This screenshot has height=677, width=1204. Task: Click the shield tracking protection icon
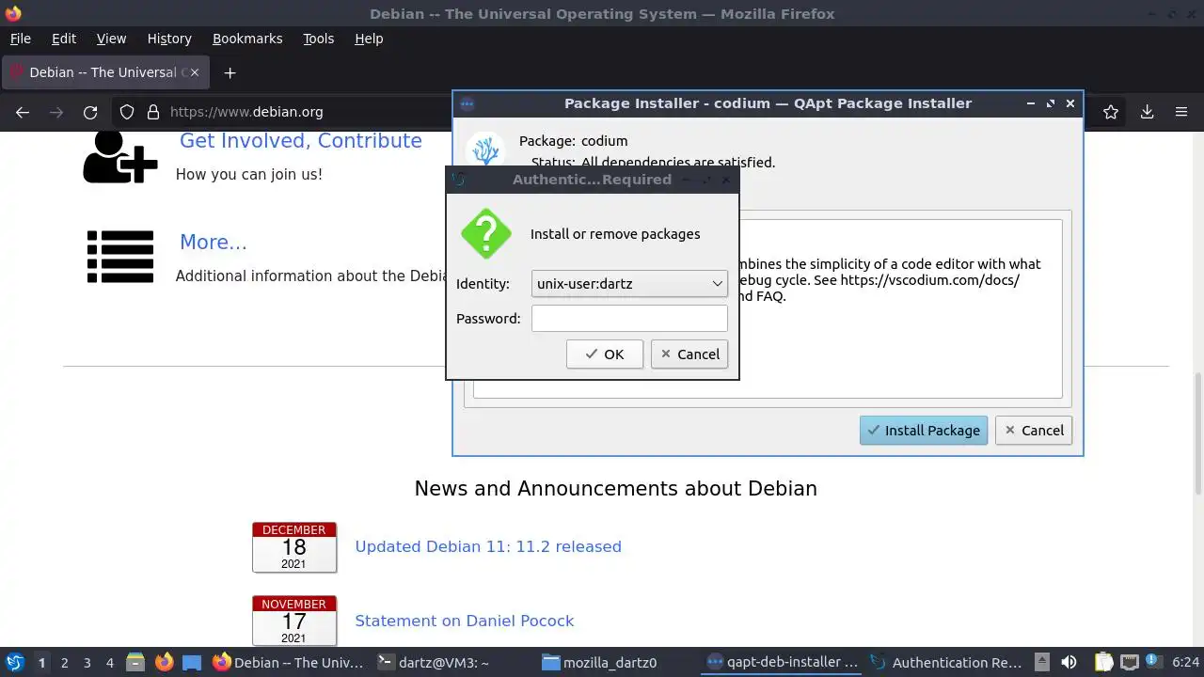point(127,112)
